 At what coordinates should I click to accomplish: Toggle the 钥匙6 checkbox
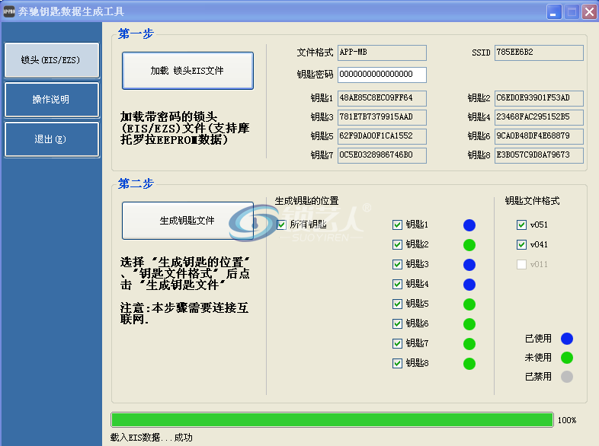(x=397, y=324)
